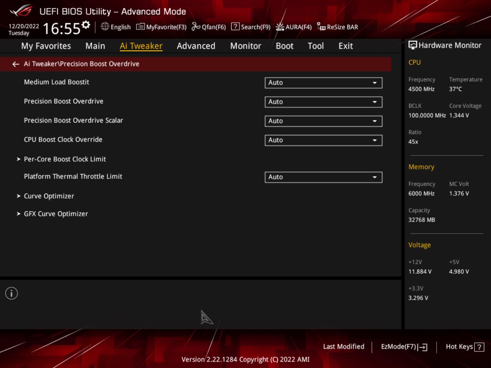
Task: Click the Capacity value 32768 MB
Action: pyautogui.click(x=422, y=220)
